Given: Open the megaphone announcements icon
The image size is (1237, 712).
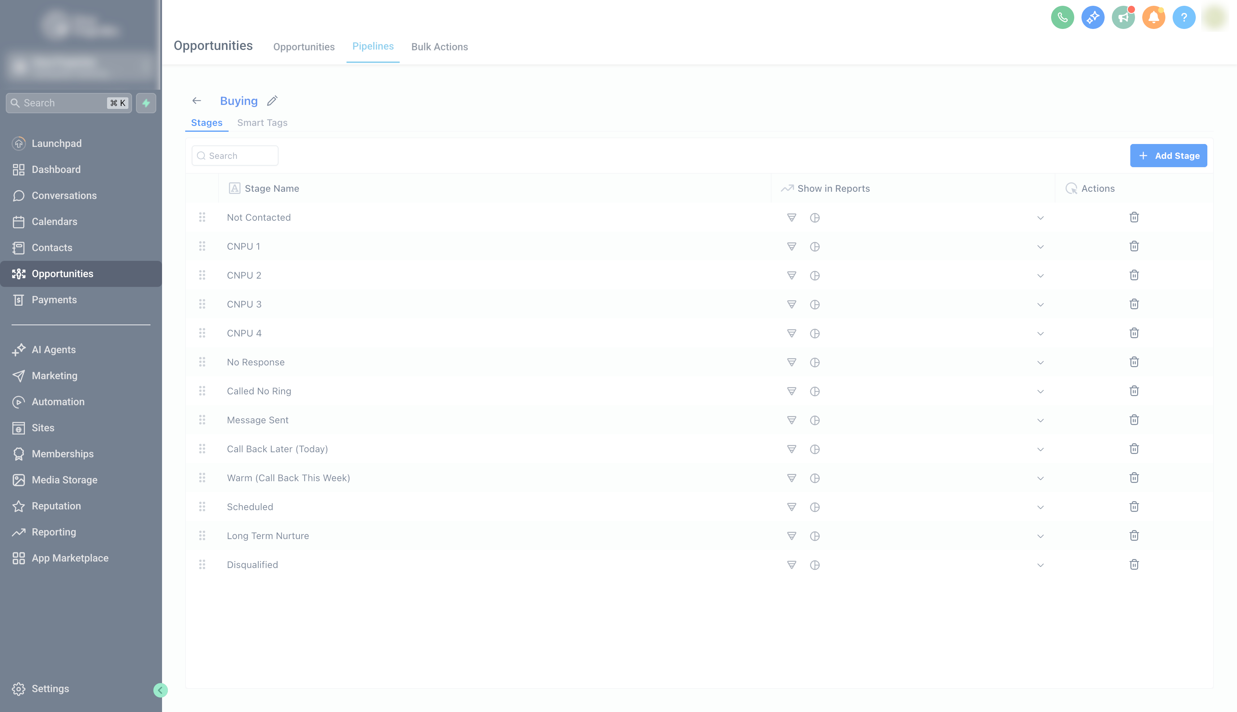Looking at the screenshot, I should (x=1123, y=17).
